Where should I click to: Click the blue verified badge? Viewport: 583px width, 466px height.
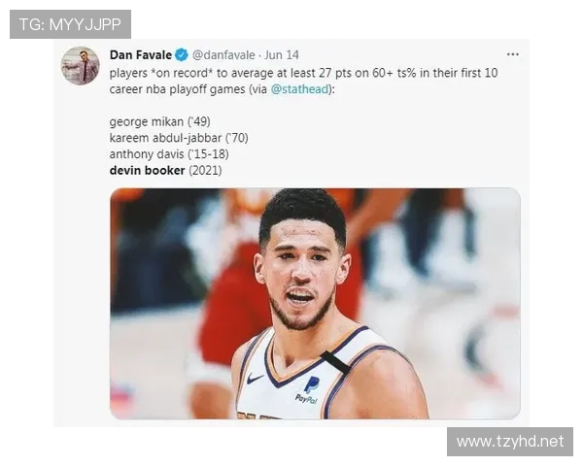(x=182, y=55)
